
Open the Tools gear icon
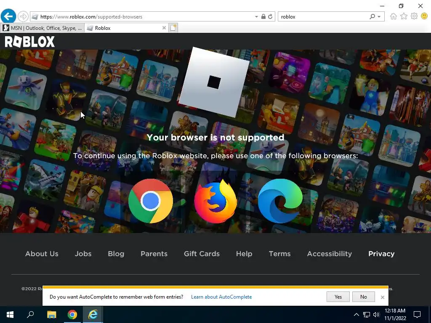[414, 16]
